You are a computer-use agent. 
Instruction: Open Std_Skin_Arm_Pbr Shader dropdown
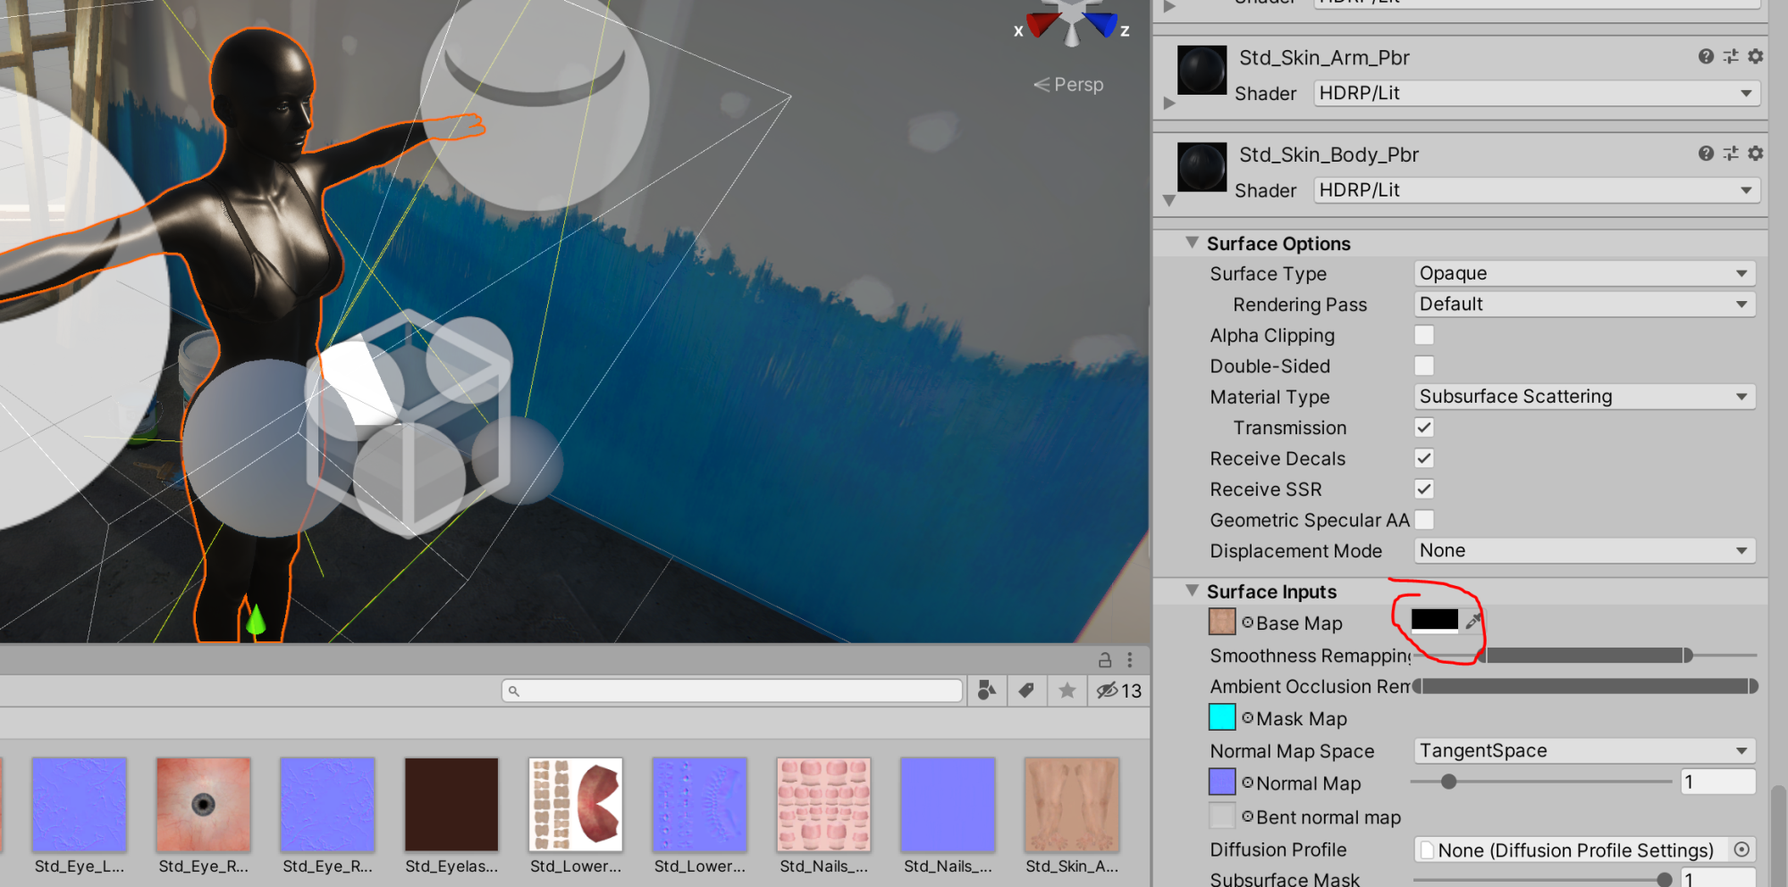[1537, 93]
